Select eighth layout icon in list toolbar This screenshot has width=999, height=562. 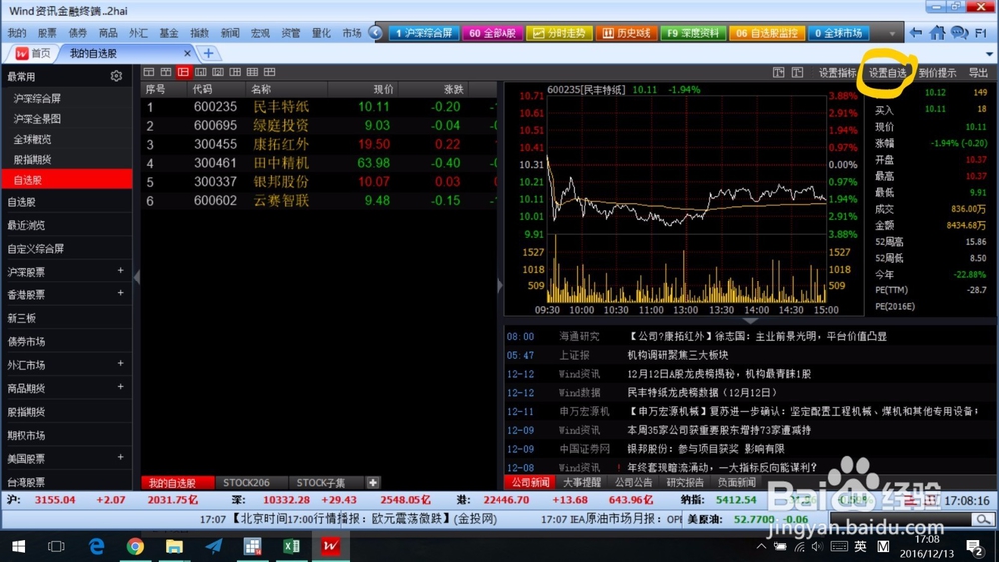pyautogui.click(x=269, y=72)
